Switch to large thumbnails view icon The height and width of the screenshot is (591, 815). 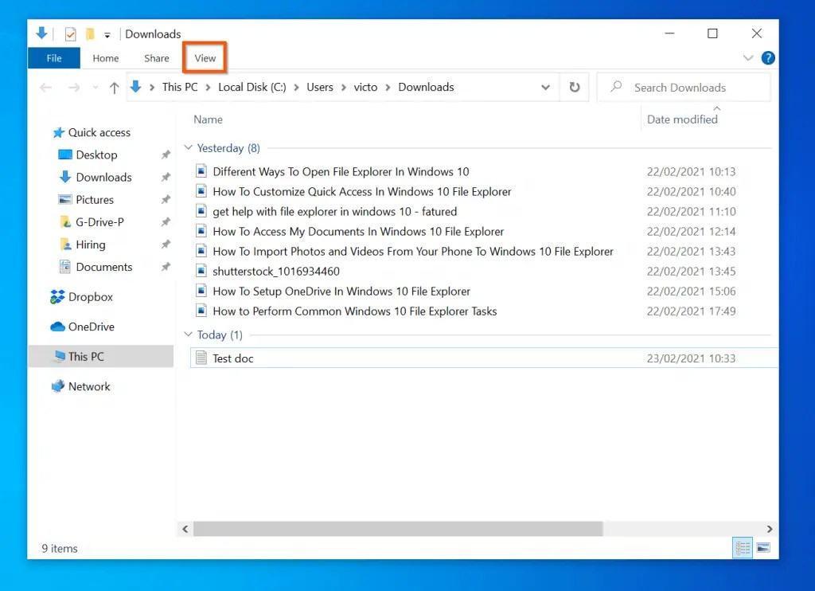click(x=763, y=548)
